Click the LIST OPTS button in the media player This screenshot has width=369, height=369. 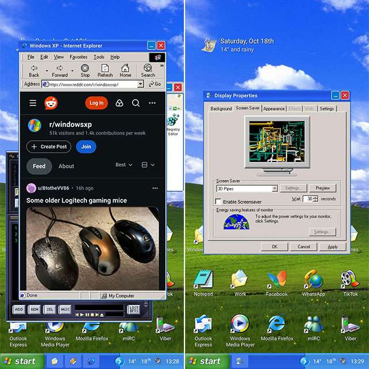click(x=133, y=310)
